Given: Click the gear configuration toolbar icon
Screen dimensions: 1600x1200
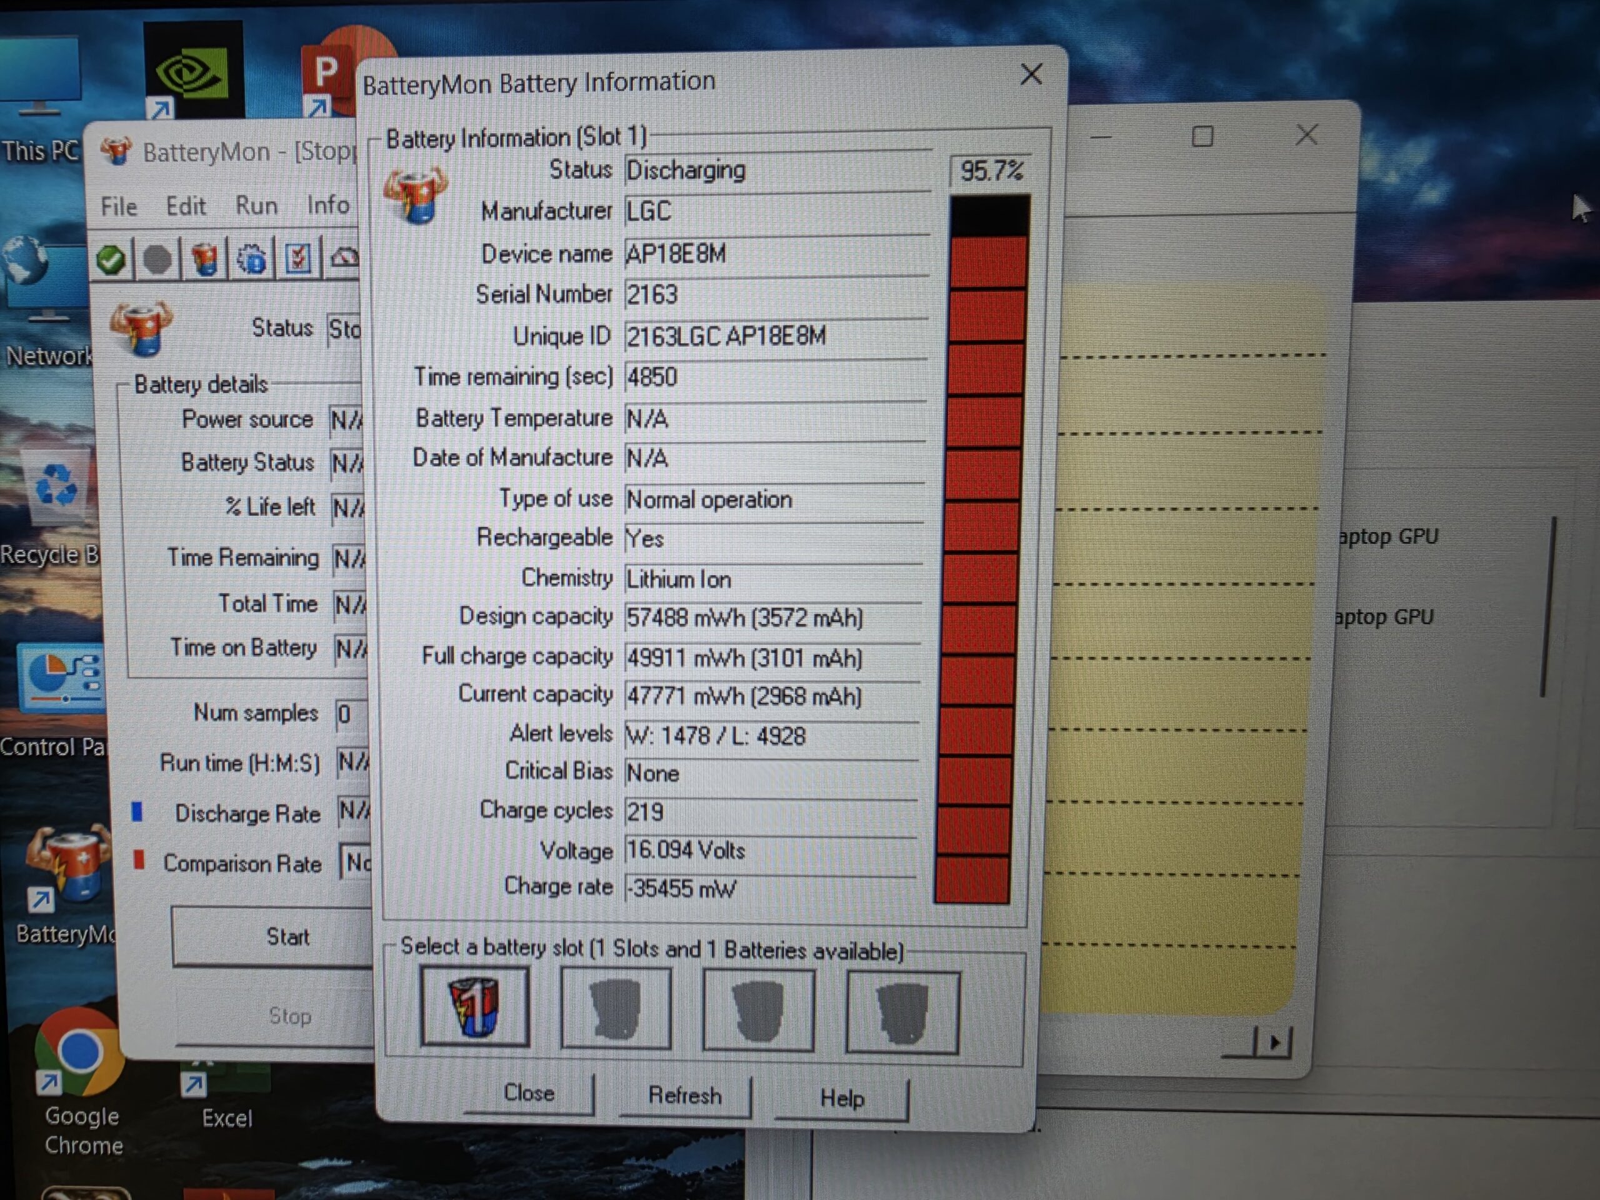Looking at the screenshot, I should pos(251,259).
